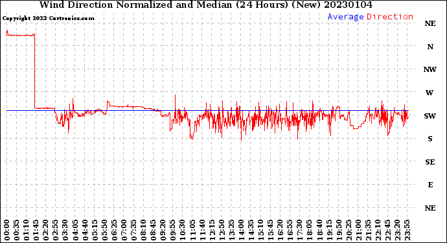The height and width of the screenshot is (243, 447).
Task: Click the 20:25 time label
Action: (349, 230)
